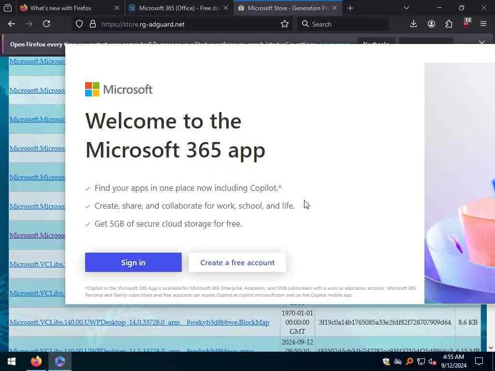Click into the Firefox Search box
Viewport: 495px width, 371px height.
pyautogui.click(x=343, y=24)
